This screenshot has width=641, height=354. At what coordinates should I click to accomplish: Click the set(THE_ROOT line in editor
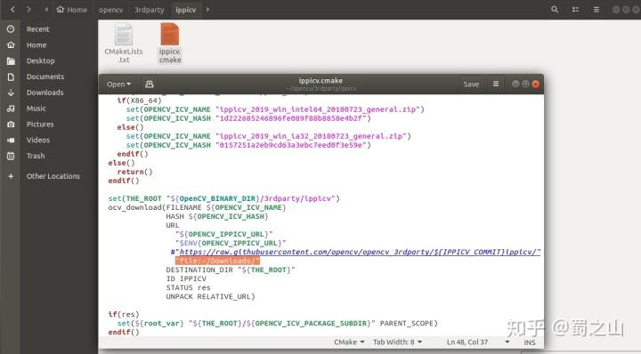tap(223, 198)
